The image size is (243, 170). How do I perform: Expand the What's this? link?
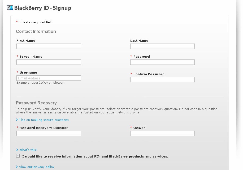point(28,150)
